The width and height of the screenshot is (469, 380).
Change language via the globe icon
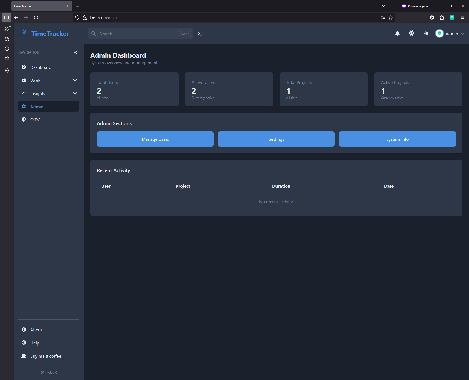[x=426, y=33]
